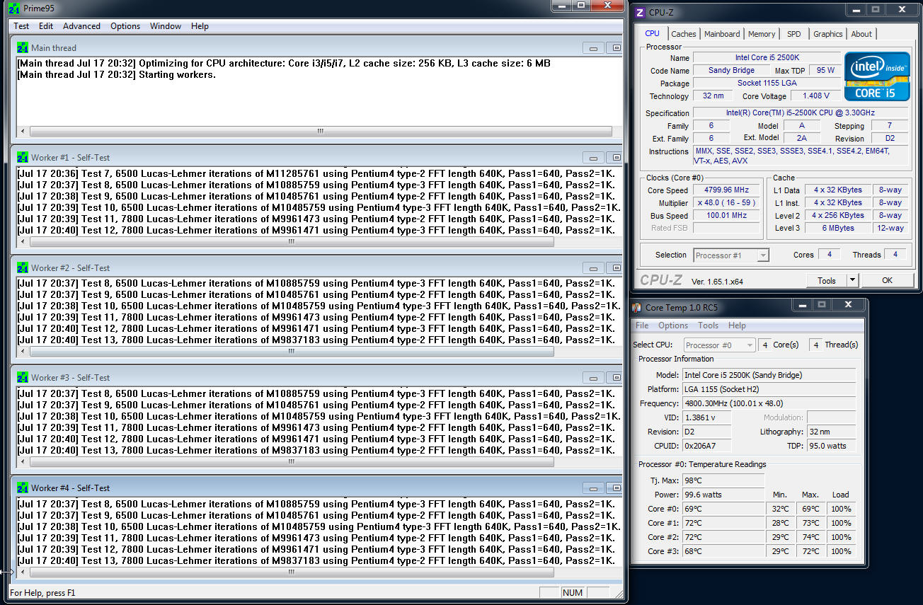Screen dimensions: 923x605
Task: Open the Options menu in Core Temp
Action: click(x=673, y=325)
